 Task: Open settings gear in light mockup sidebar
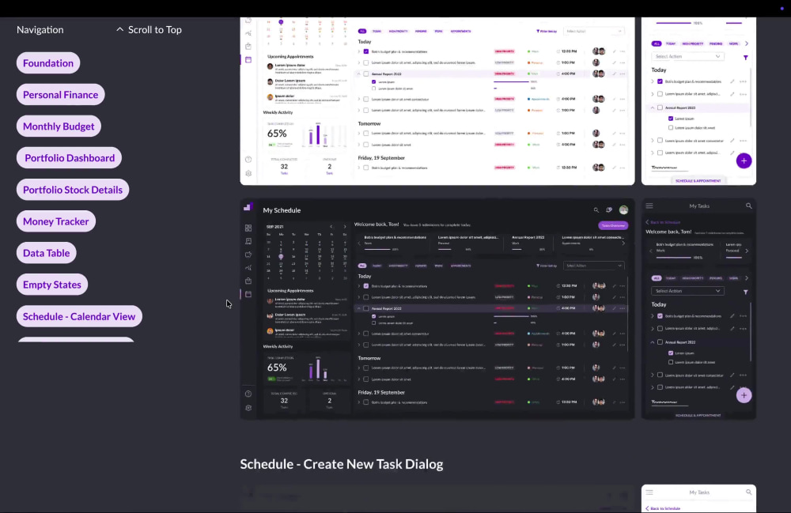tap(248, 173)
